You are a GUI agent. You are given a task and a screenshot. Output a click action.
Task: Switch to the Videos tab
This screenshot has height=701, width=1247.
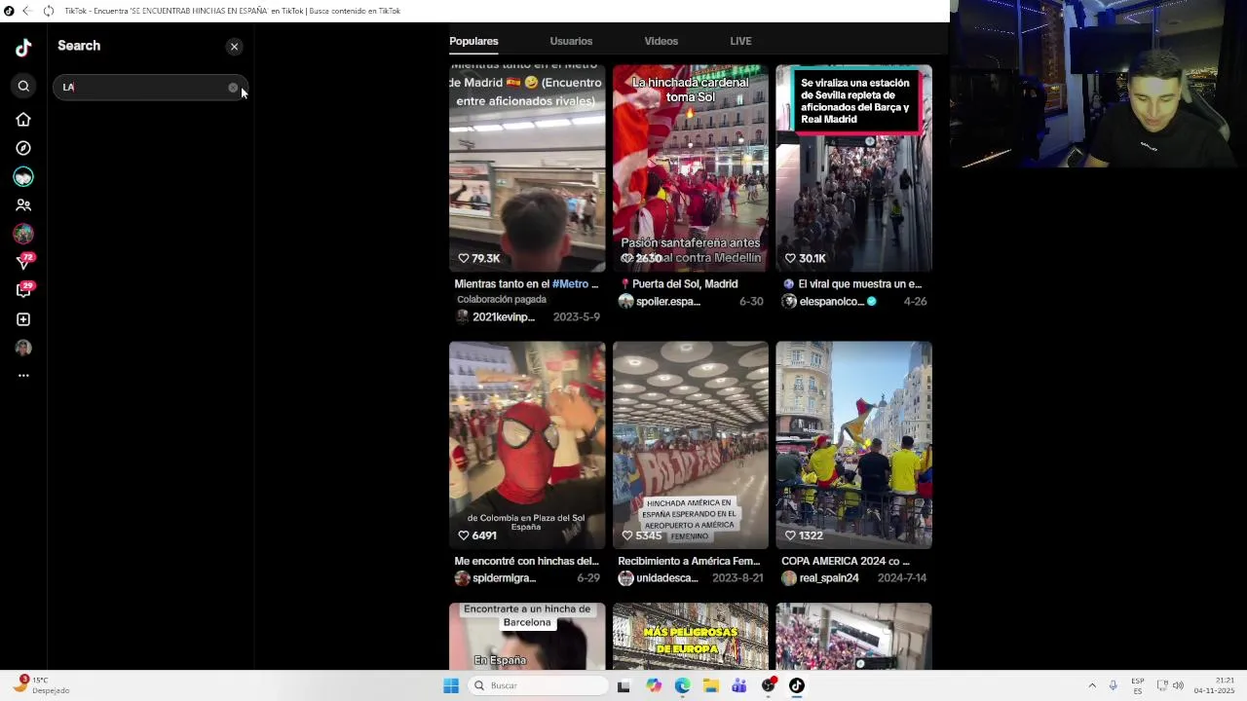point(661,41)
